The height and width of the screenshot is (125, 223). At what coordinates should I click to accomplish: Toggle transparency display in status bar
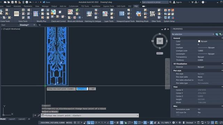tap(122, 123)
